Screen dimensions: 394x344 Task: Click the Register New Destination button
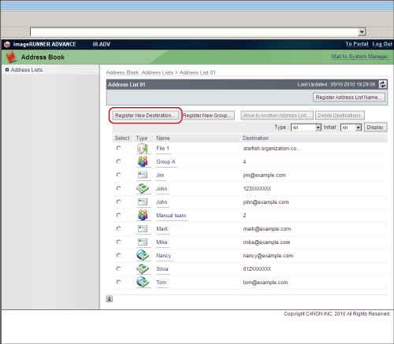pos(145,116)
